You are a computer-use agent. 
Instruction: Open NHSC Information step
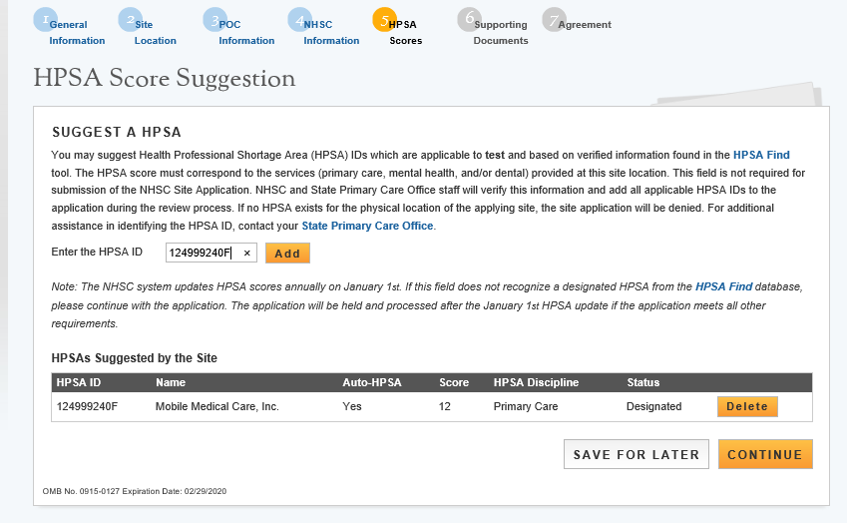coord(331,33)
